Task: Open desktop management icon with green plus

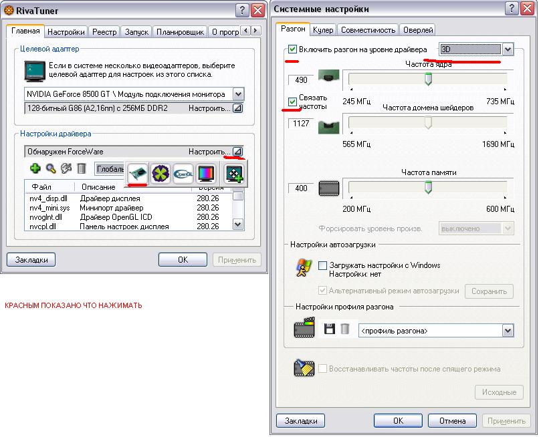Action: pyautogui.click(x=234, y=174)
